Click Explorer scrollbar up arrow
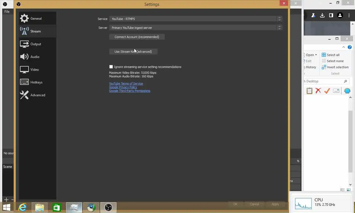The width and height of the screenshot is (355, 213). pos(350,97)
